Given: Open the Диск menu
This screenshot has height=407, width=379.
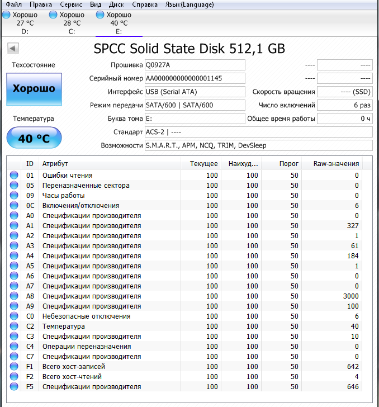Looking at the screenshot, I should (117, 4).
